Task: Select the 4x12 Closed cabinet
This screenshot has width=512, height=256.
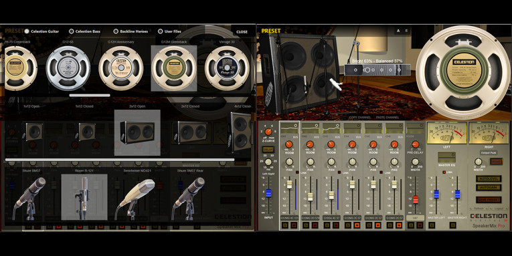Action: click(x=241, y=132)
